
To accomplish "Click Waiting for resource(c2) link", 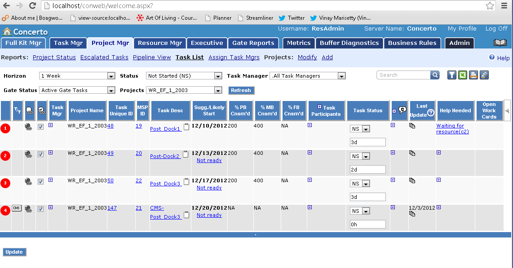I will click(452, 128).
